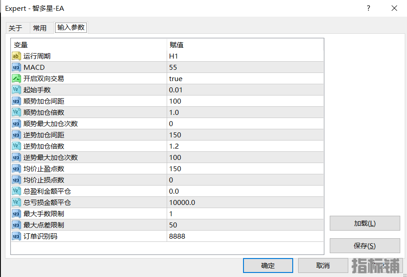The width and height of the screenshot is (407, 277).
Task: Select the icon beside 总亏损金额平仓
Action: pos(16,203)
